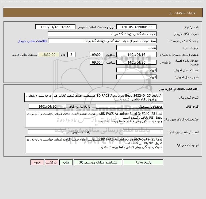Screen dimensions: 206x199
Task: Click the 'چاپ' print button
Action: [x=66, y=162]
